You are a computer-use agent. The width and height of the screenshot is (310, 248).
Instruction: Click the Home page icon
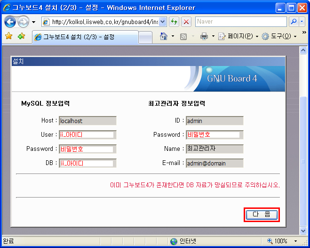point(164,36)
